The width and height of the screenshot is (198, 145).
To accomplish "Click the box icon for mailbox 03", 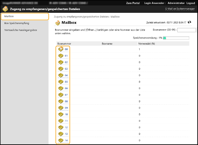I will click(61, 69).
